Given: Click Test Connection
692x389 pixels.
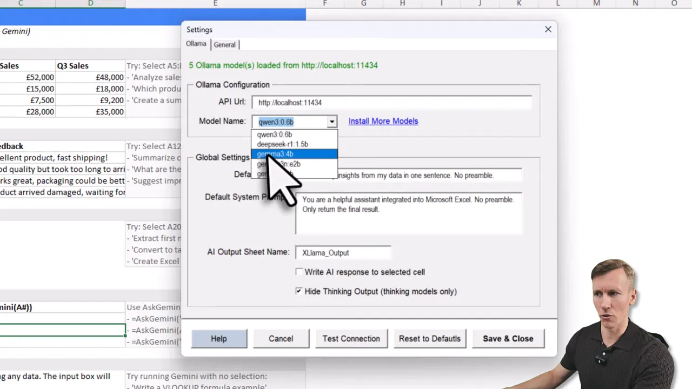Looking at the screenshot, I should coord(351,339).
